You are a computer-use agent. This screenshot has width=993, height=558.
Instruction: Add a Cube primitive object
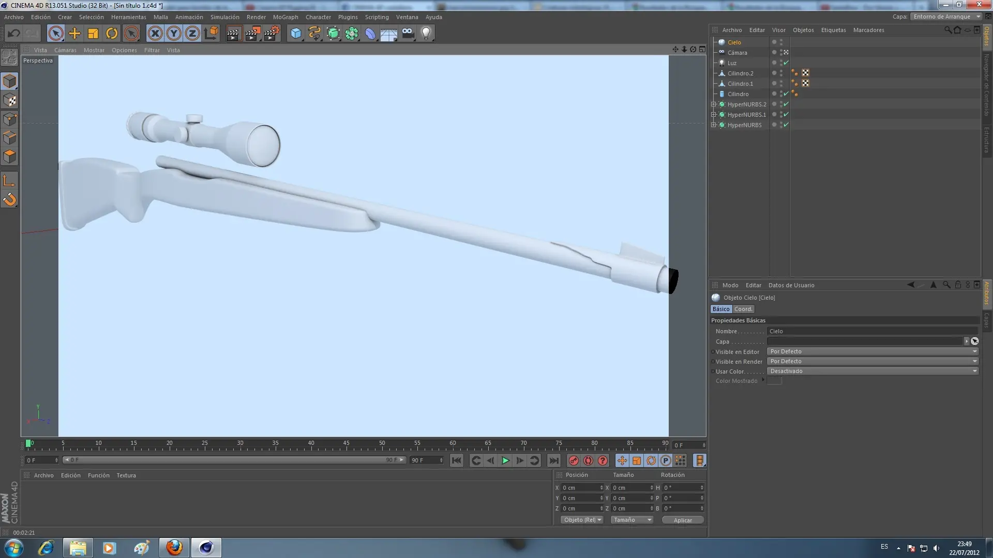pyautogui.click(x=296, y=34)
